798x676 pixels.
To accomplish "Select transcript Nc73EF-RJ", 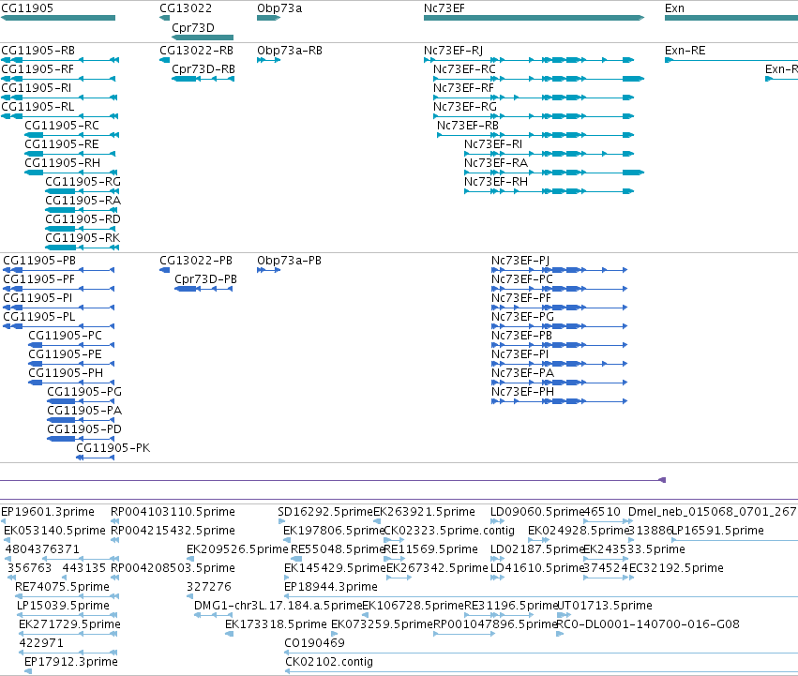I will pos(529,60).
